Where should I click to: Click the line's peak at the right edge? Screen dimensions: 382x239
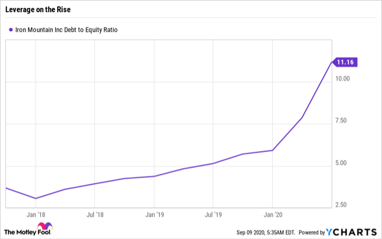(331, 62)
